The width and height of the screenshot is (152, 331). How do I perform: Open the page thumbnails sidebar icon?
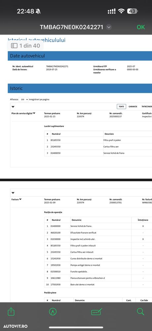point(14,46)
